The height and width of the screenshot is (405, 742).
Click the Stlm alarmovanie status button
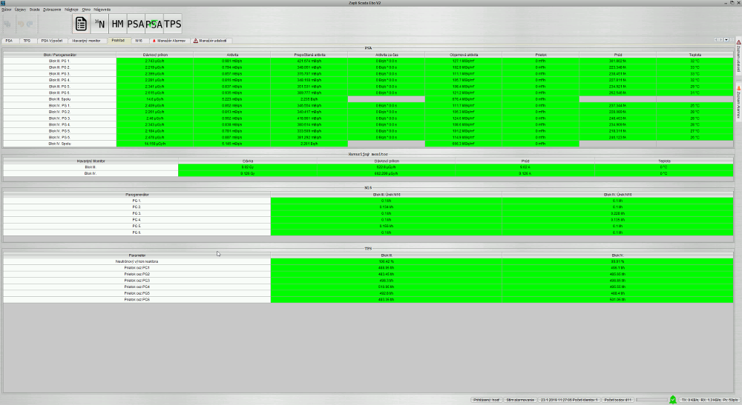(x=520, y=400)
